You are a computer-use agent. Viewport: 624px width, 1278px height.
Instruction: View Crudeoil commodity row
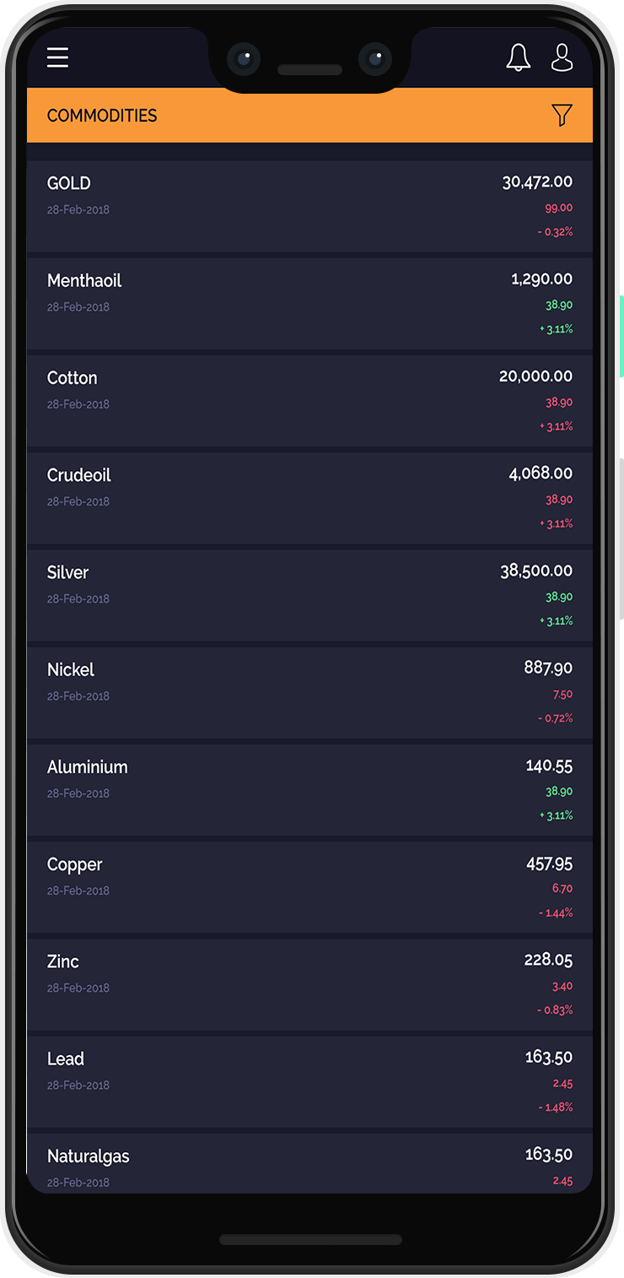click(309, 498)
